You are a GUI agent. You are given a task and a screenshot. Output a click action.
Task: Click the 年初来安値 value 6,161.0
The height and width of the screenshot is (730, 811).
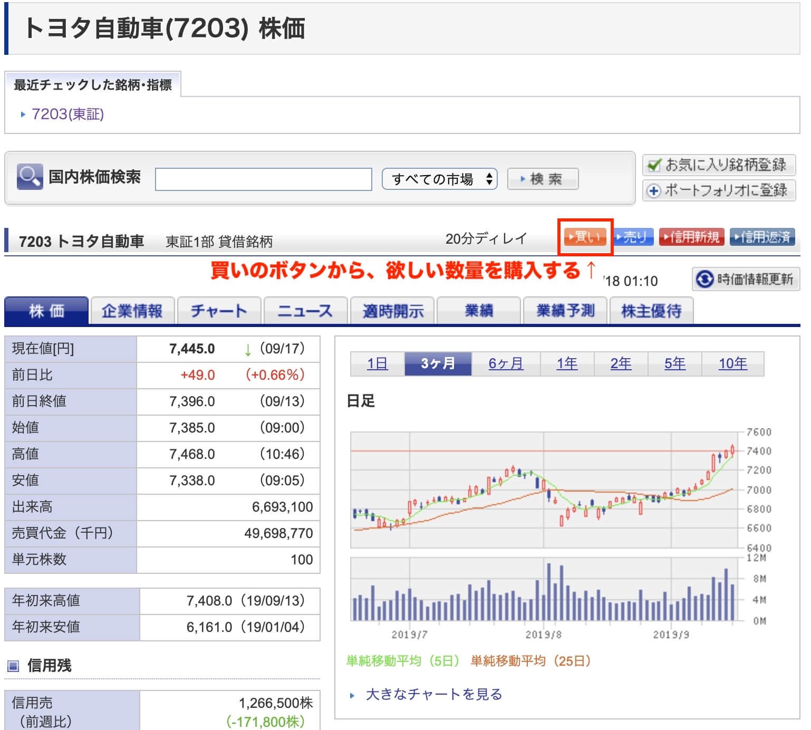[209, 627]
